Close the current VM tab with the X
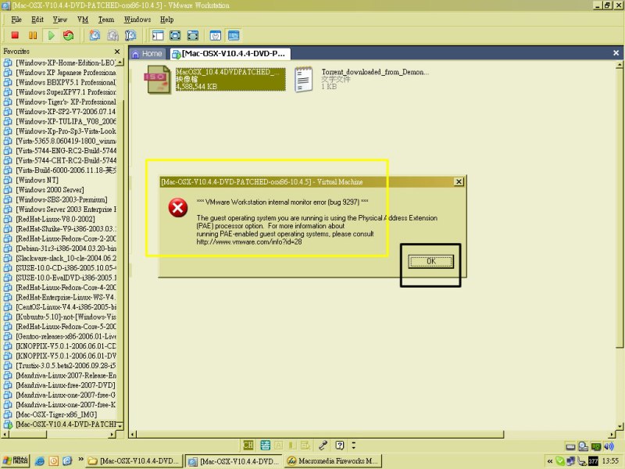 (616, 52)
